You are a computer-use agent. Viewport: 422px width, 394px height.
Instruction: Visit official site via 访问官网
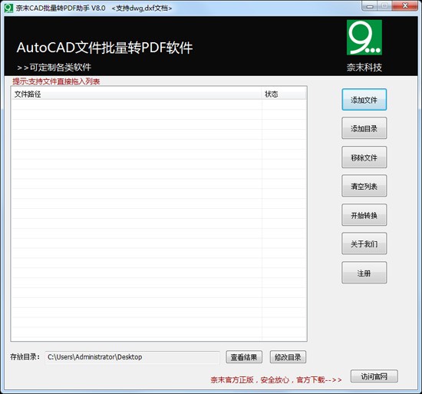(x=374, y=376)
